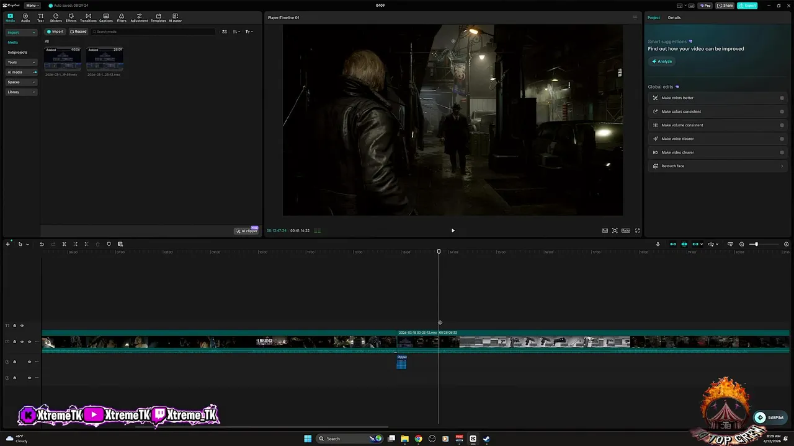Toggle Make colors better switch
794x446 pixels.
[x=782, y=98]
